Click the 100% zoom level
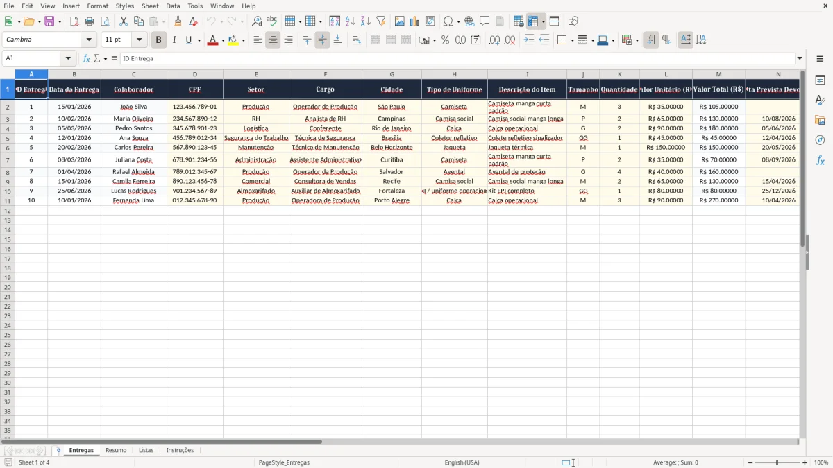This screenshot has width=833, height=468. click(821, 462)
